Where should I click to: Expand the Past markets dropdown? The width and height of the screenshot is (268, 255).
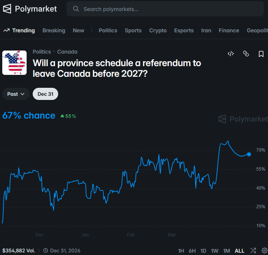tap(16, 94)
